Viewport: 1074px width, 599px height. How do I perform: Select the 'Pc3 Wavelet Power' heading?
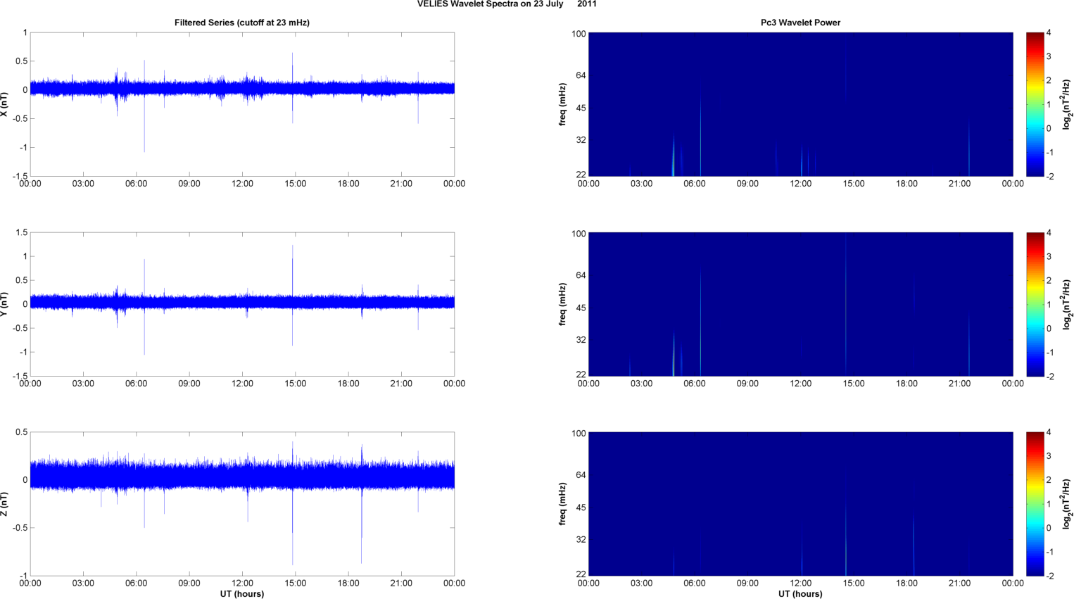tap(800, 23)
